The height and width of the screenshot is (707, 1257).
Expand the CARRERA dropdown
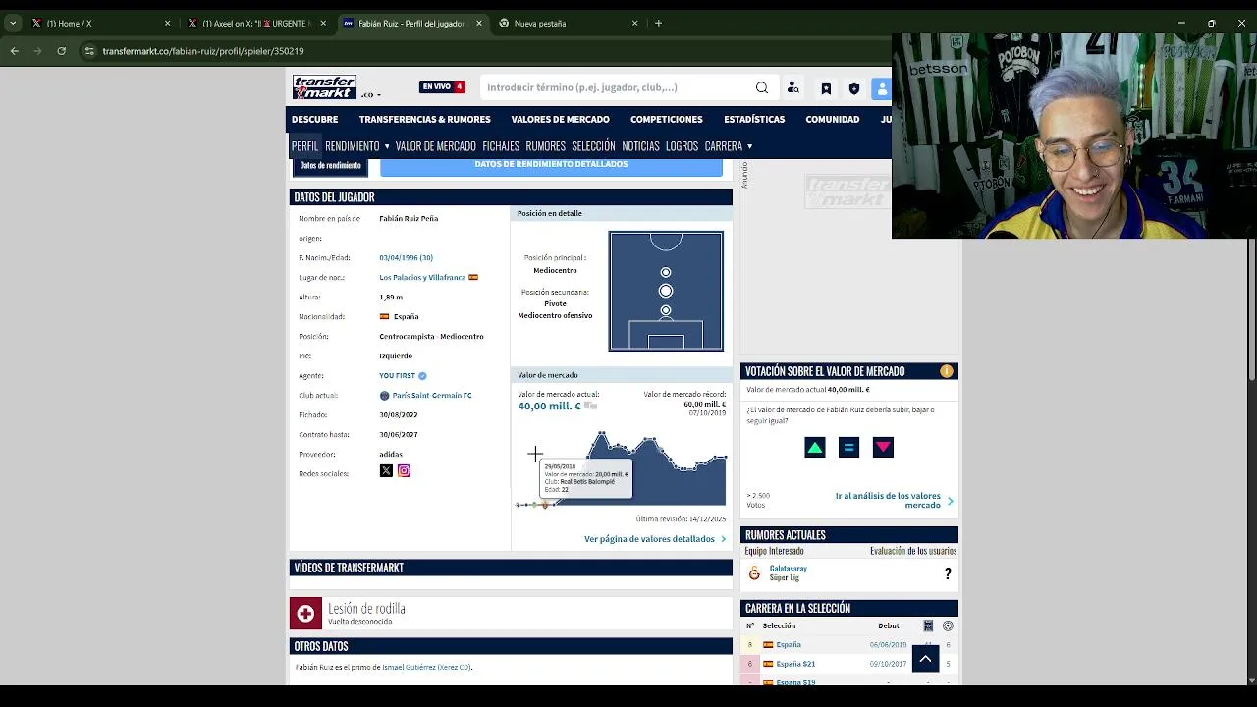coord(728,146)
